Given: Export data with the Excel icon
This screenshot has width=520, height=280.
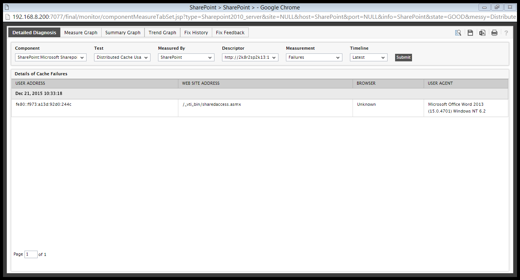Looking at the screenshot, I should [482, 33].
